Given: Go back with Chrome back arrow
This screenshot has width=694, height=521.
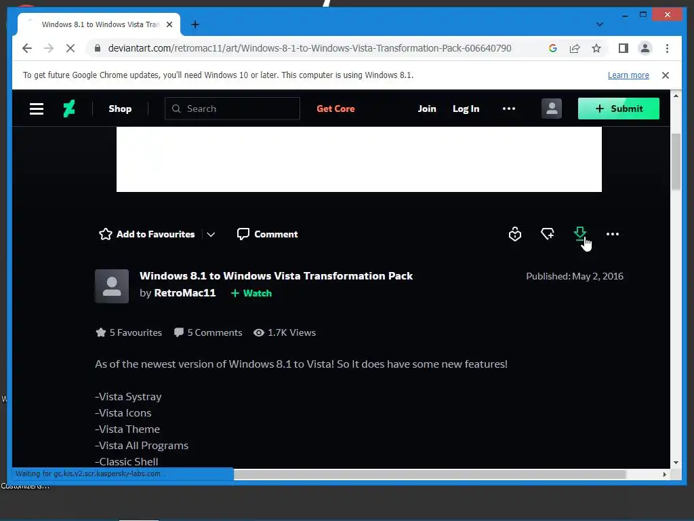Looking at the screenshot, I should (27, 48).
